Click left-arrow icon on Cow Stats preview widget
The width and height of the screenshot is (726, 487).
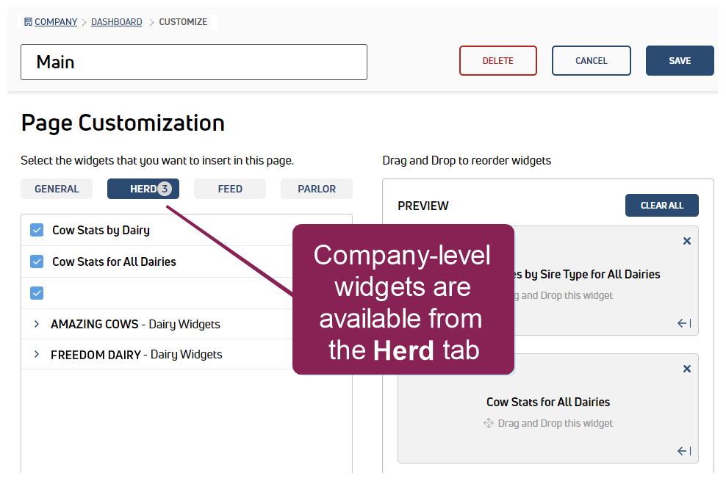(x=683, y=451)
